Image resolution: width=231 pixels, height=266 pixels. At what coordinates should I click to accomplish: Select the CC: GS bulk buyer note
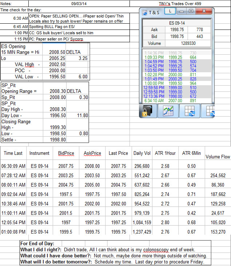(x=79, y=33)
